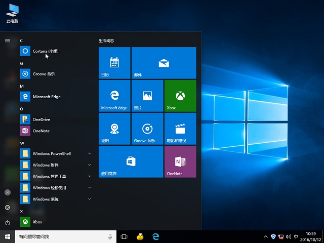Select OneDrive in the app list
This screenshot has height=243, width=324.
(42, 119)
